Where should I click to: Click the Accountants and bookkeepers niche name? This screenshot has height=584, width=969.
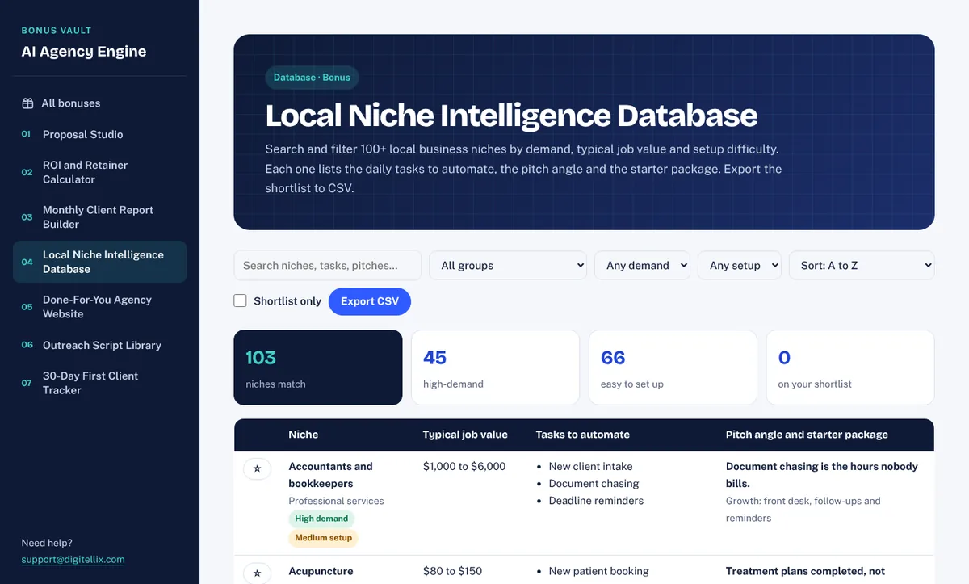tap(330, 475)
